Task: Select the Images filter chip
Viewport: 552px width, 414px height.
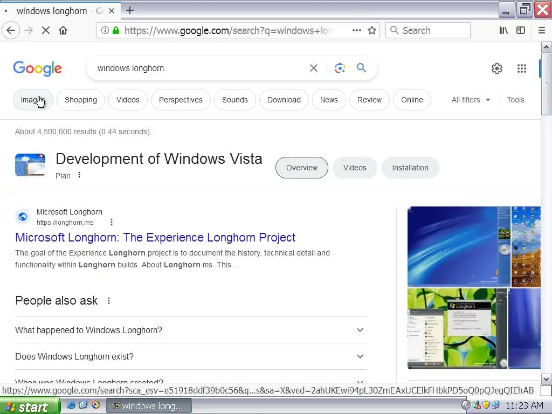Action: [x=33, y=100]
